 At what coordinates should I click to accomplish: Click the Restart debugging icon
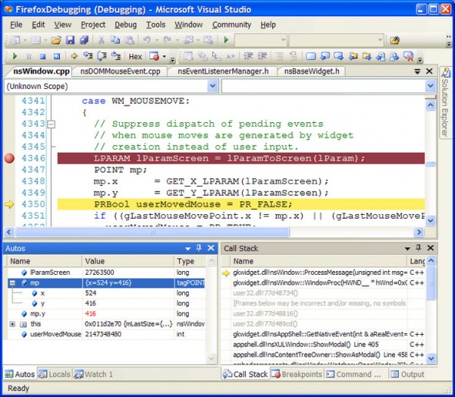[57, 56]
